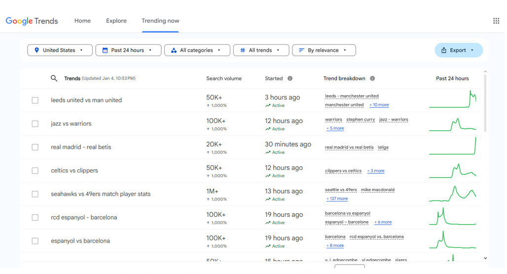
Task: Click the Active trend icon for jazz vs warriors
Action: point(268,129)
